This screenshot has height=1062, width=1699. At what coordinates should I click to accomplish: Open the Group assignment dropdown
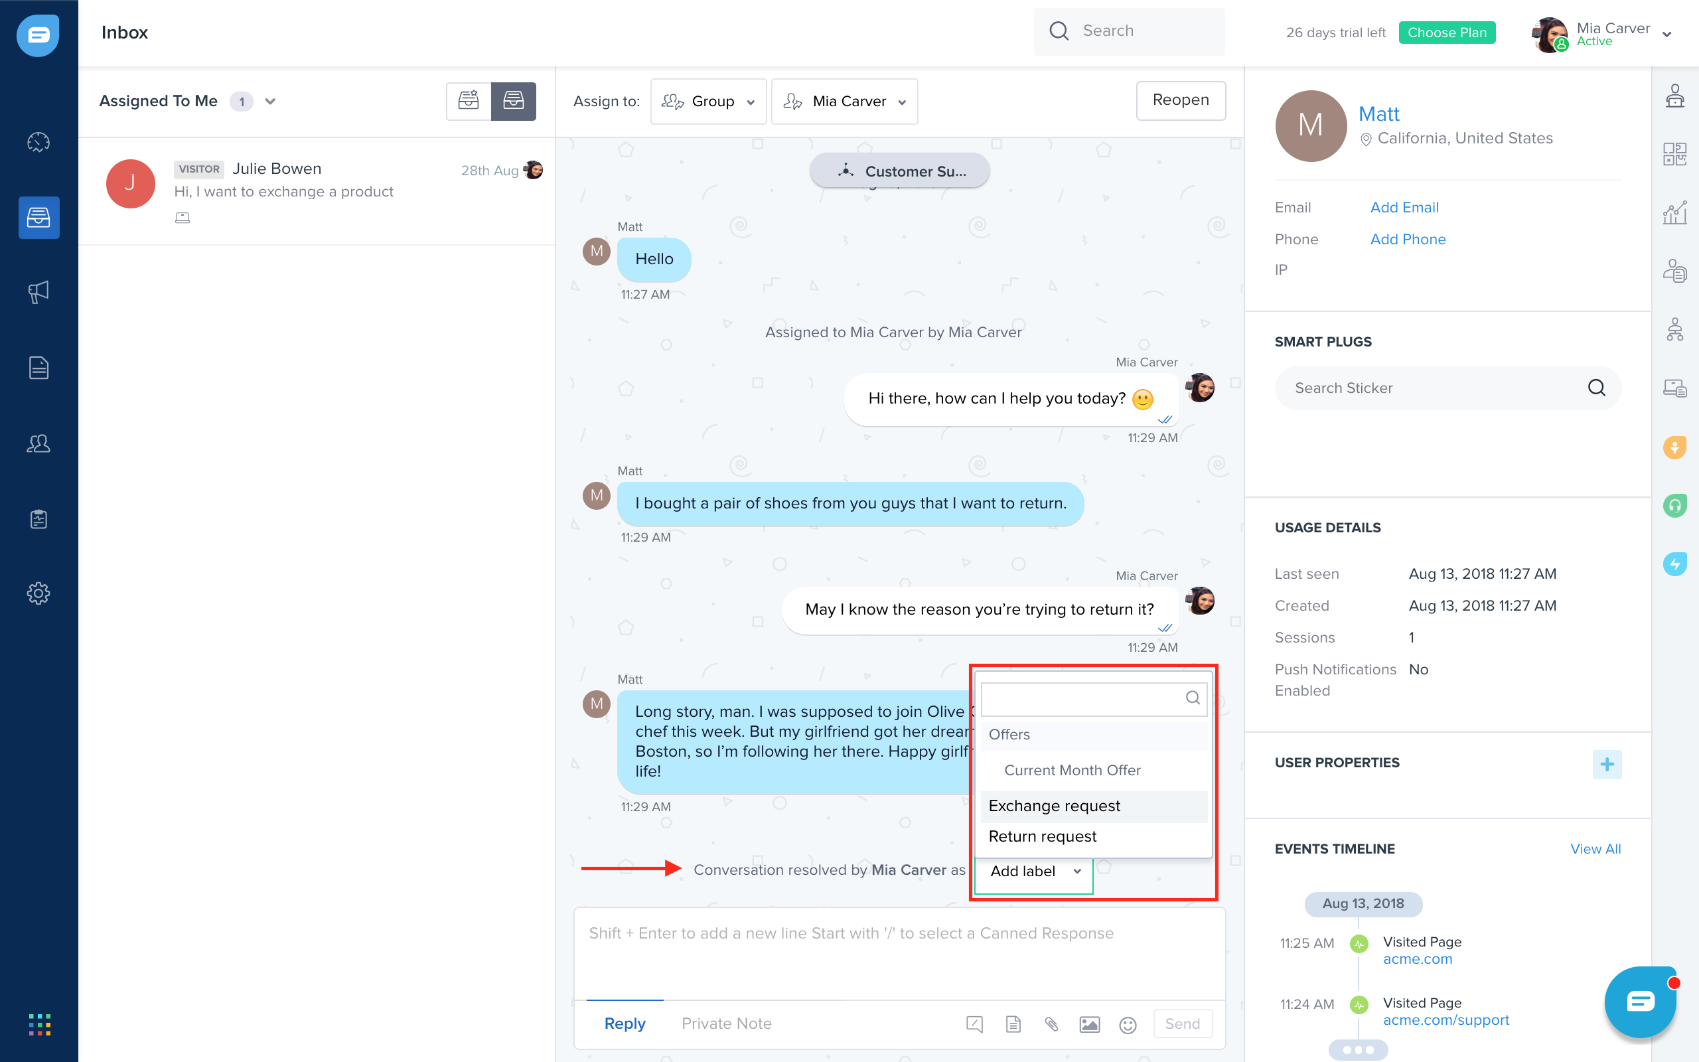(x=708, y=101)
